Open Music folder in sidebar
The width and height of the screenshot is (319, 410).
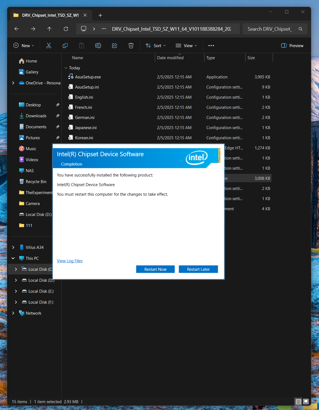point(31,149)
